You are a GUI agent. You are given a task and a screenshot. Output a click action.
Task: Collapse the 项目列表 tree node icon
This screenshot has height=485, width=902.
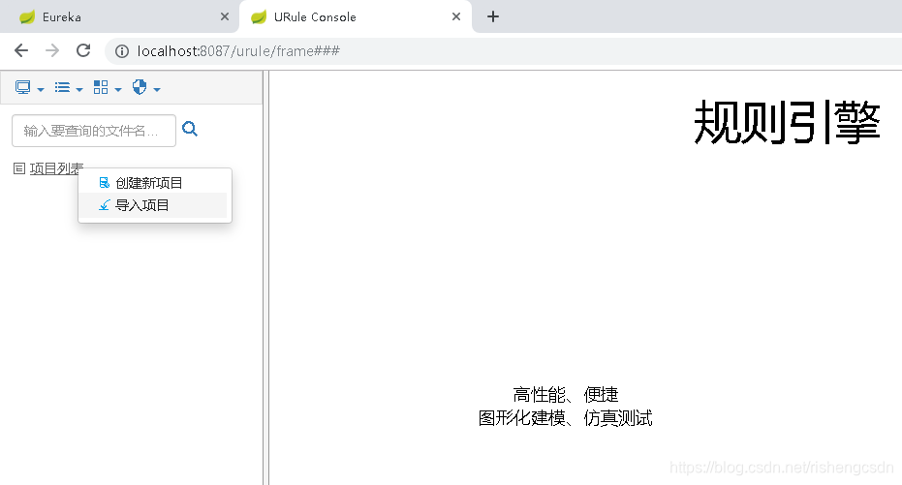19,168
